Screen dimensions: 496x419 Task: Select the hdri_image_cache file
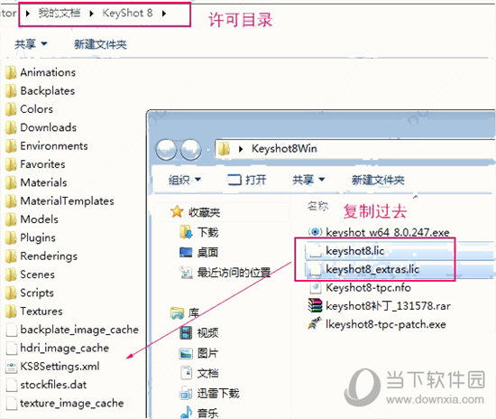point(58,348)
